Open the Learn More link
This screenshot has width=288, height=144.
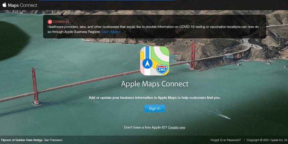111,32
